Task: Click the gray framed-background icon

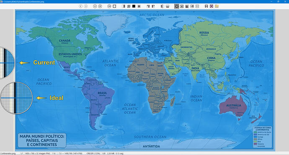Action: (139, 6)
